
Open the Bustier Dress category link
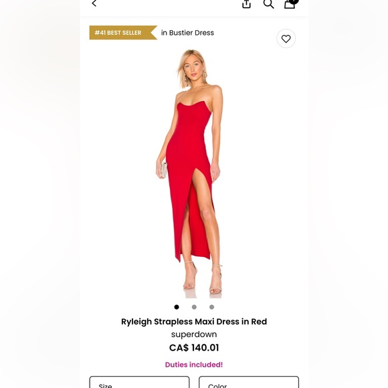point(187,33)
